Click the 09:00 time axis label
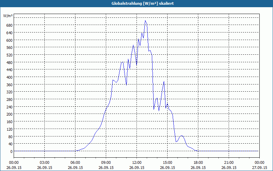Image resolution: width=273 pixels, height=171 pixels. point(106,163)
